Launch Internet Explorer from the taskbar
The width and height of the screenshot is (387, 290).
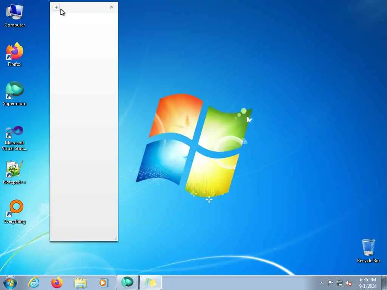[x=34, y=282]
